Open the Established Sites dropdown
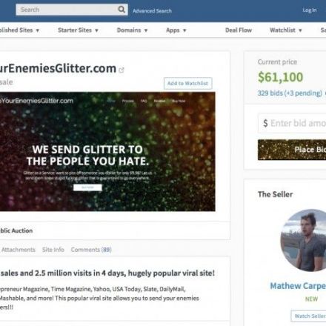Viewport: 326px width, 326px height. pyautogui.click(x=20, y=30)
